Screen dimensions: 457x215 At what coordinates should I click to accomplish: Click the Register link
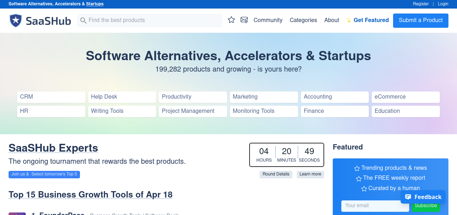(421, 4)
